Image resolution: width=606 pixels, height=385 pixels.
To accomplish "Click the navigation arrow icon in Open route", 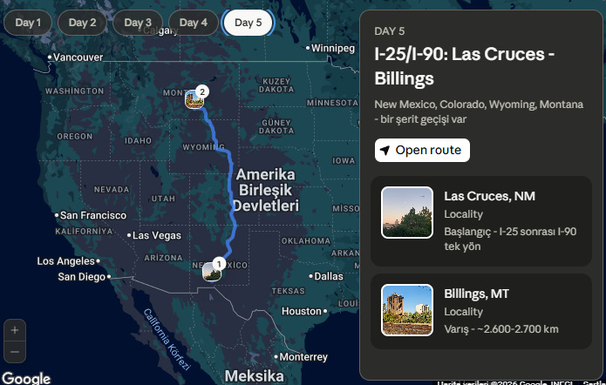I will pyautogui.click(x=385, y=150).
